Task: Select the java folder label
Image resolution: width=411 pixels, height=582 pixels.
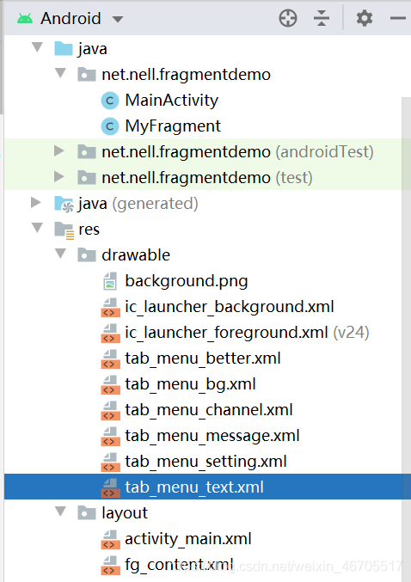Action: (93, 49)
